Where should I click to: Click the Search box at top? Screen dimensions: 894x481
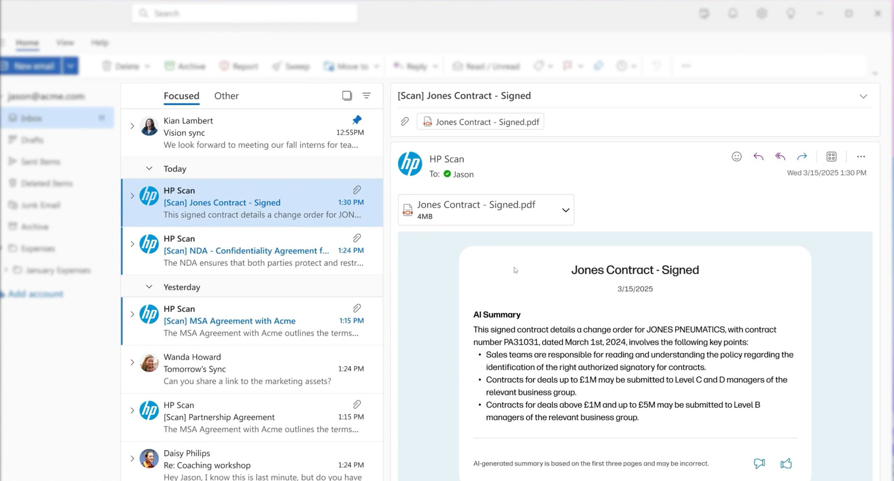(245, 14)
